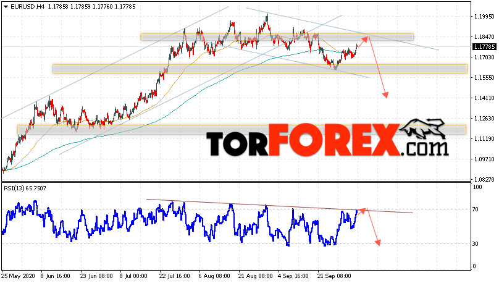Select the 23 Jun 08:00 time label
This screenshot has width=499, height=283.
point(96,276)
